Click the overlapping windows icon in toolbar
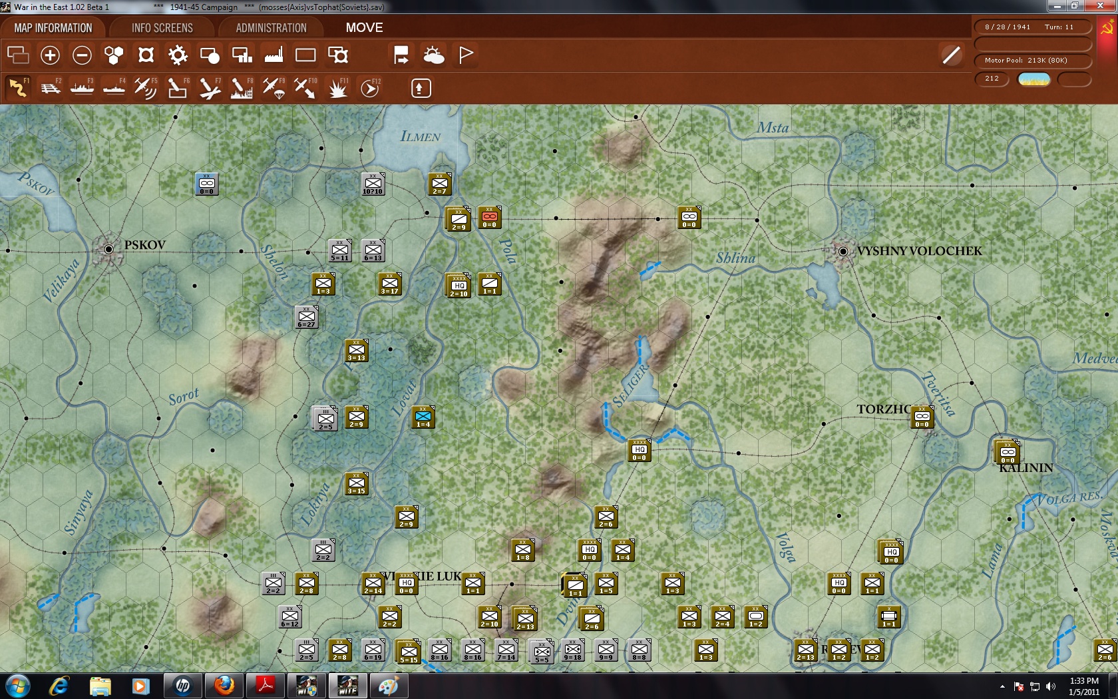 coord(18,55)
